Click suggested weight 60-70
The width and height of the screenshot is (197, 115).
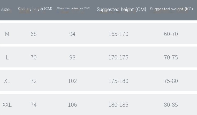[x=171, y=34]
